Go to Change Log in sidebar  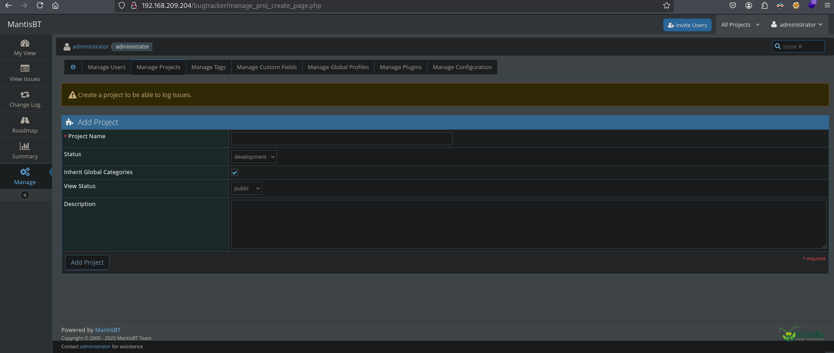click(25, 99)
